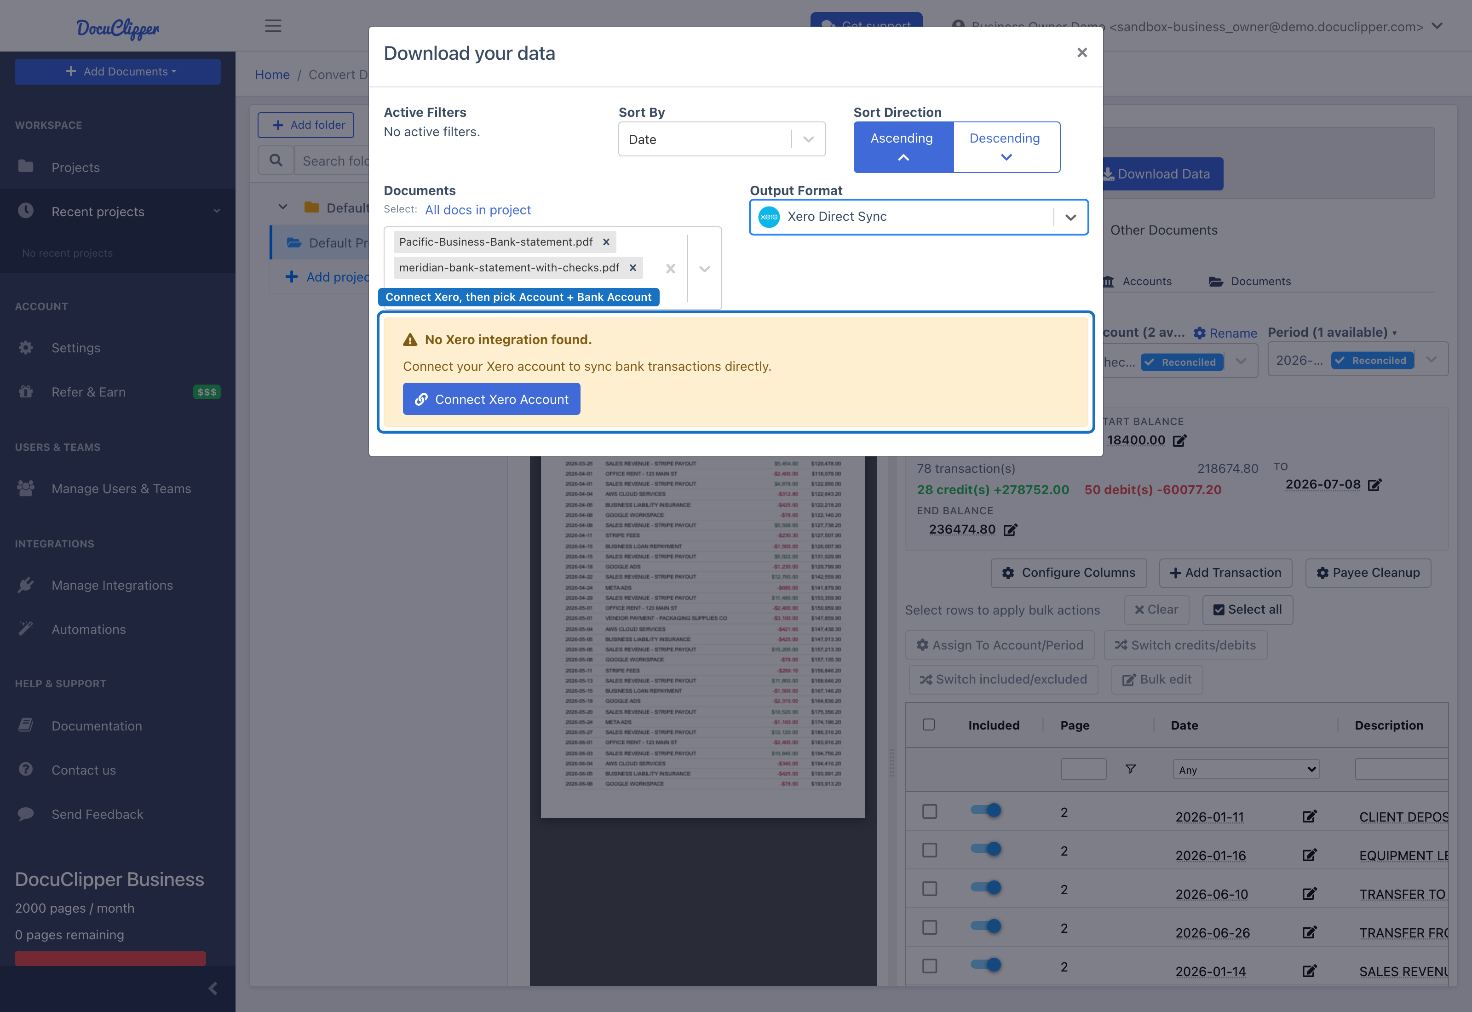Remove Pacific-Business-Bank-statement.pdf from documents
This screenshot has height=1012, width=1472.
pyautogui.click(x=606, y=241)
